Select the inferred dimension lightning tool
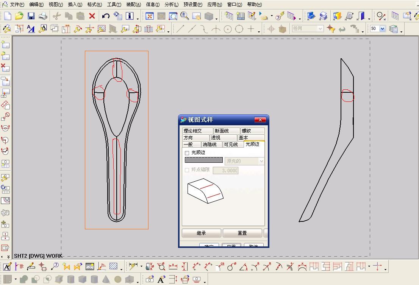This screenshot has height=285, width=419. [x=133, y=266]
